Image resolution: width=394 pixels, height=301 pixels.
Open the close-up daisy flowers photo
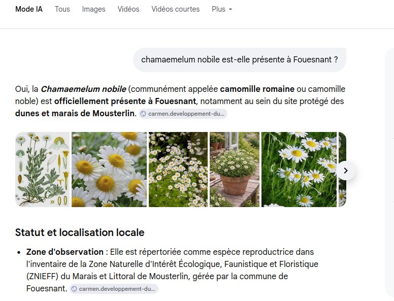(109, 170)
